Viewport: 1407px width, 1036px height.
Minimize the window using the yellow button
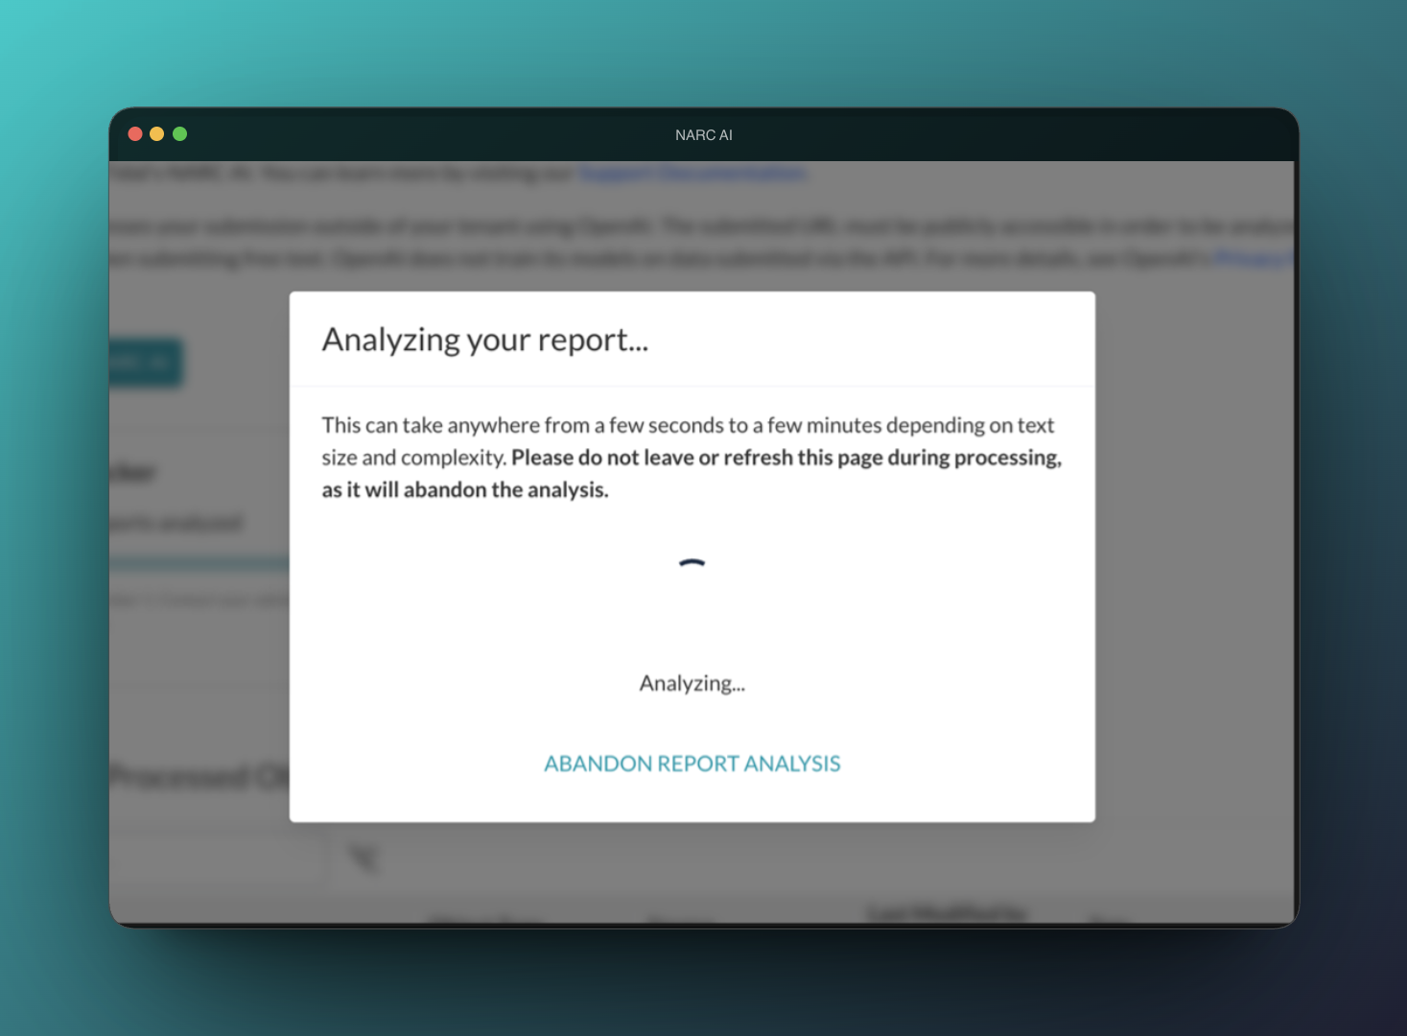[157, 134]
